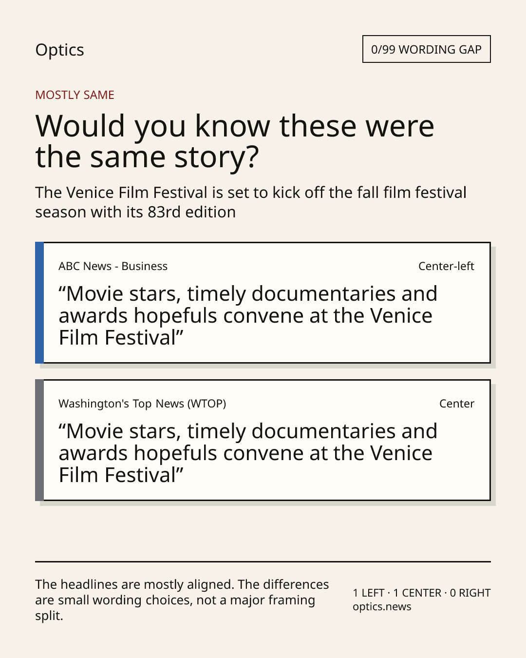Select the Venice Film Festival summary text

[251, 202]
